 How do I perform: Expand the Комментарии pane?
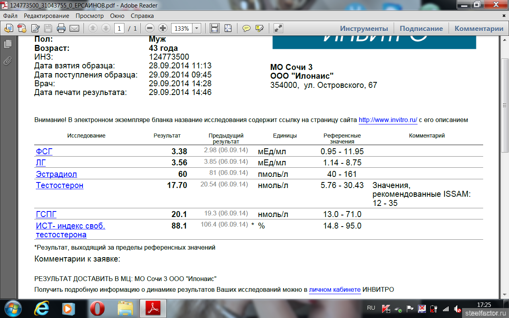click(x=479, y=29)
